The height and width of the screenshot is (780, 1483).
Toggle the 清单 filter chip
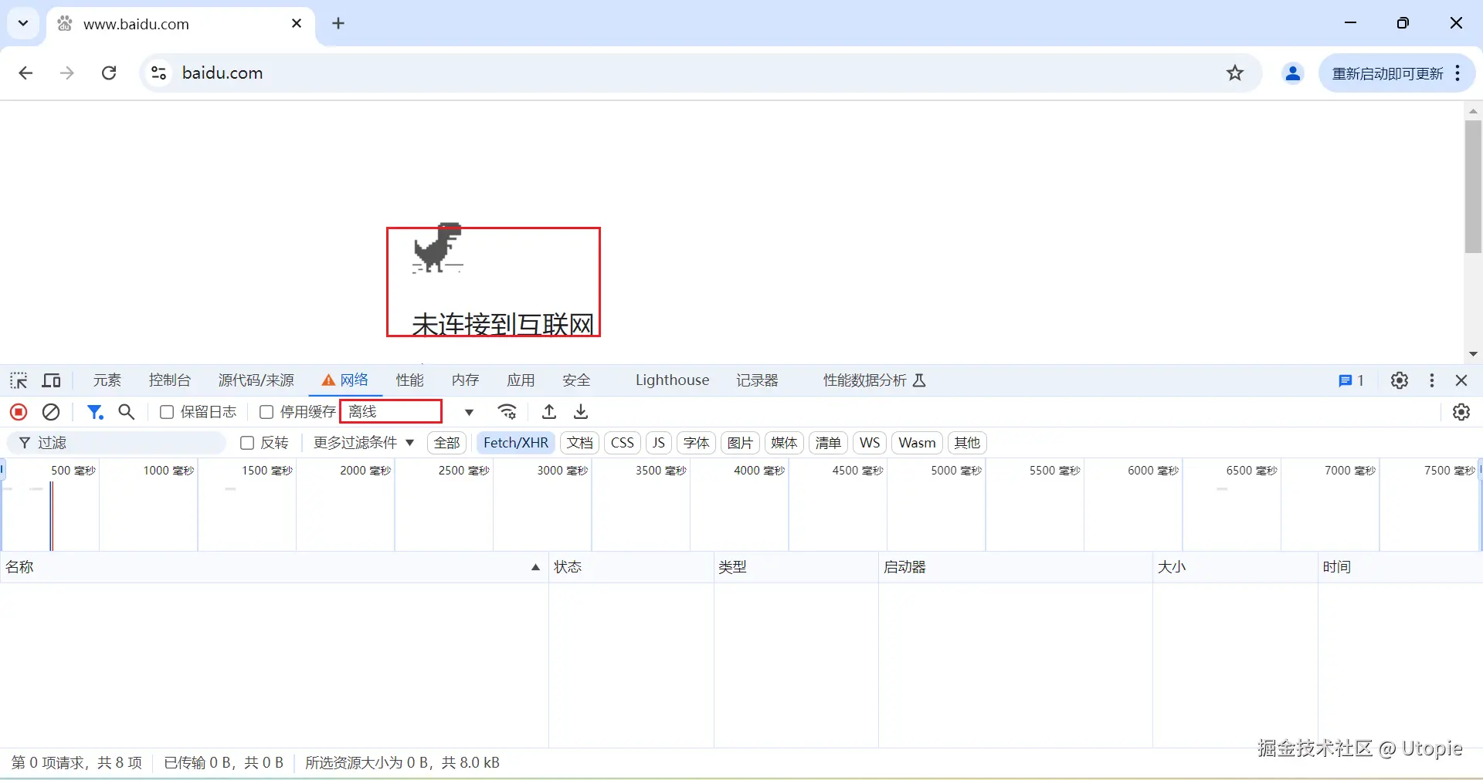click(828, 443)
